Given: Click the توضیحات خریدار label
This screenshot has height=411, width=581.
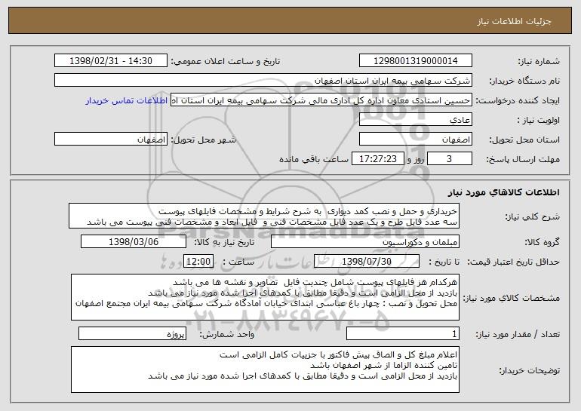Looking at the screenshot, I should pos(530,370).
